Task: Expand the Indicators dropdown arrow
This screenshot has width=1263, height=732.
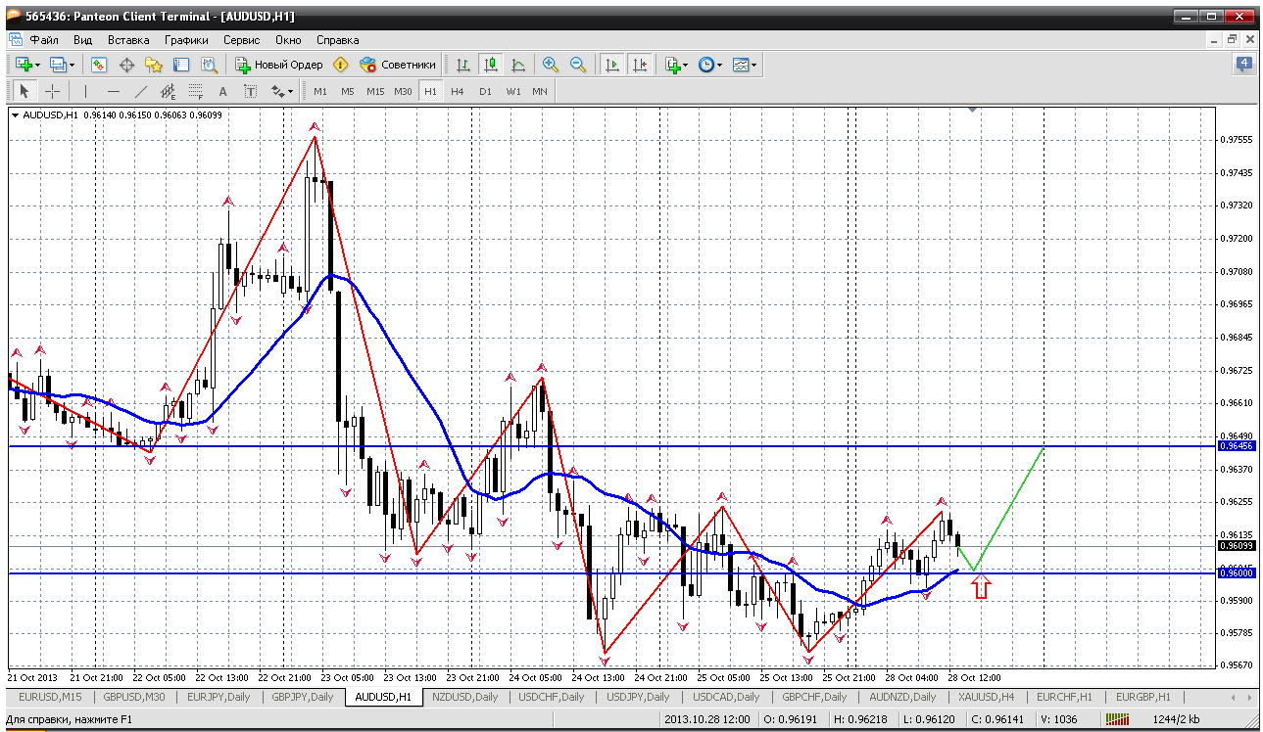Action: point(686,65)
